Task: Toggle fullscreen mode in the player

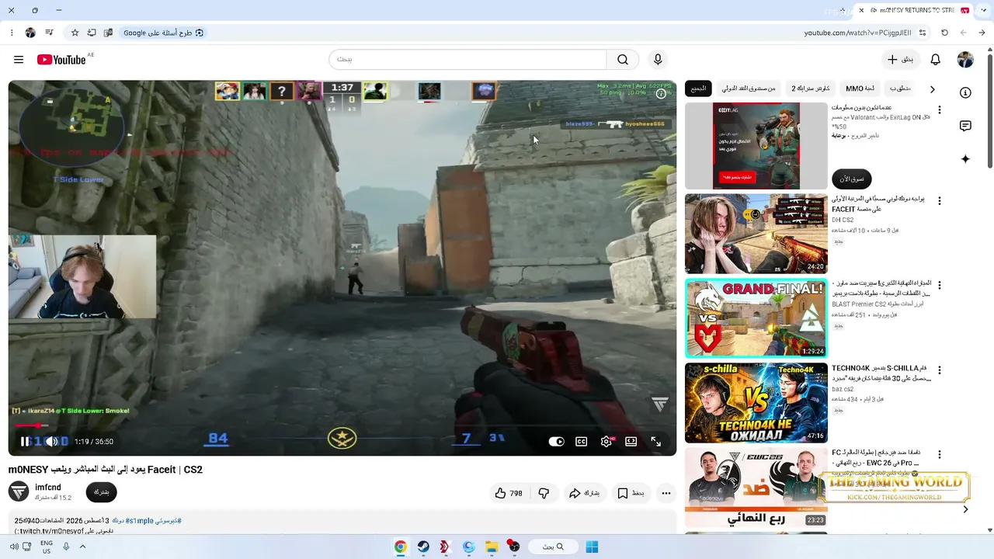Action: pos(655,442)
